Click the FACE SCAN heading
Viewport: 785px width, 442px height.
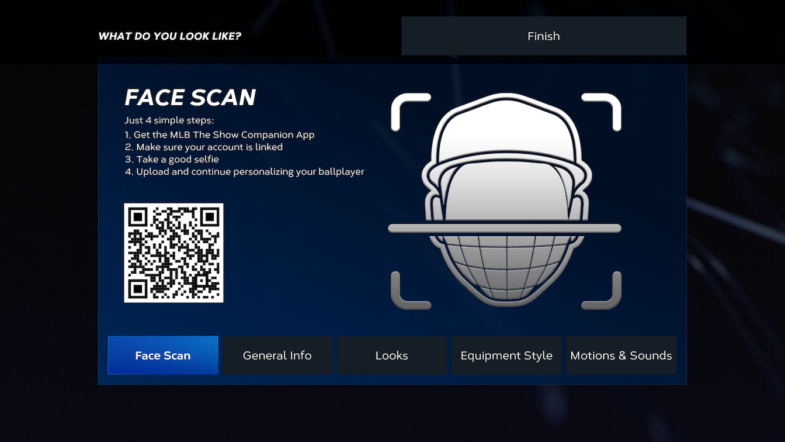(190, 98)
